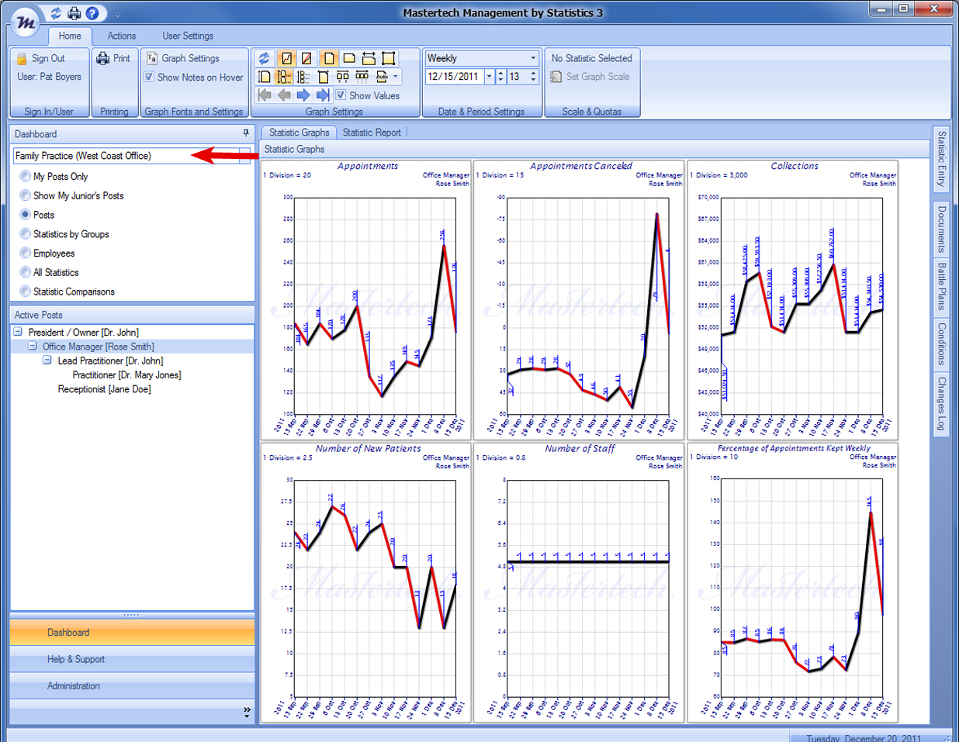The image size is (959, 742).
Task: Open the Statistic Graphs tab
Action: [x=299, y=133]
